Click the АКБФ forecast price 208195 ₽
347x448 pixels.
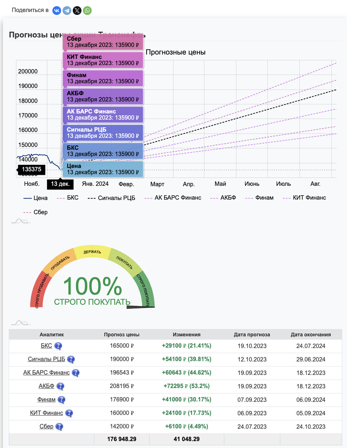(122, 386)
